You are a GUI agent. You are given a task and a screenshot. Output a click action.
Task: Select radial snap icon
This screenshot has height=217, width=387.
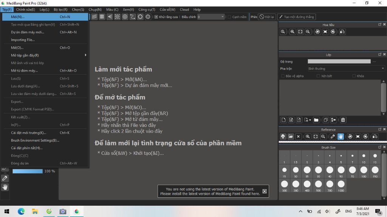[x=117, y=17]
